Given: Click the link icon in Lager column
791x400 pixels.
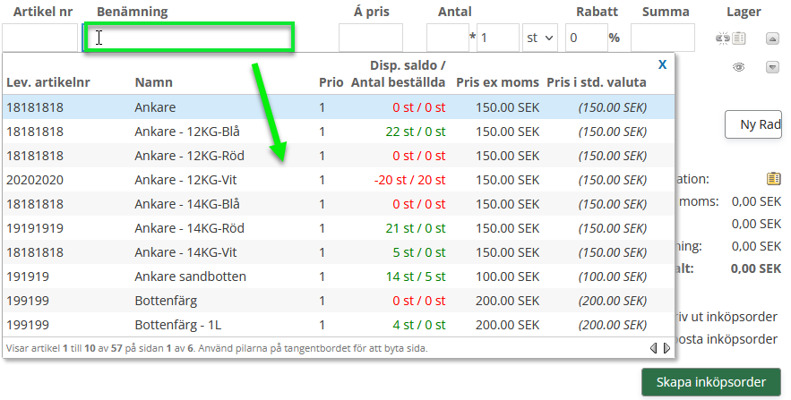Looking at the screenshot, I should pyautogui.click(x=723, y=38).
